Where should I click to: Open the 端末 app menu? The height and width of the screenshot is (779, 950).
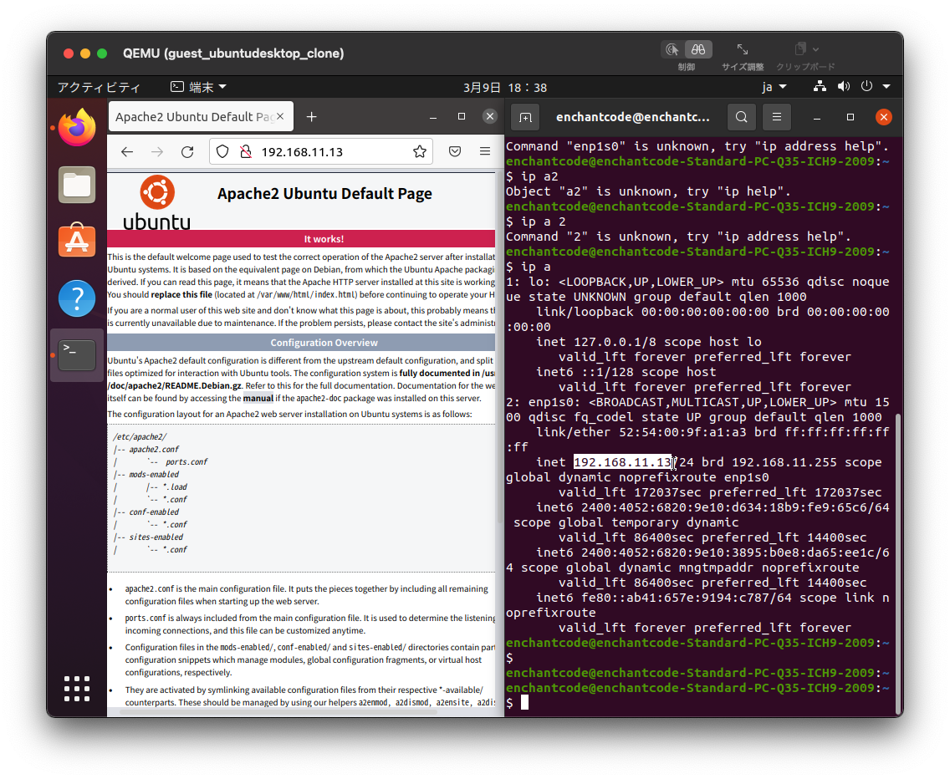pyautogui.click(x=198, y=87)
